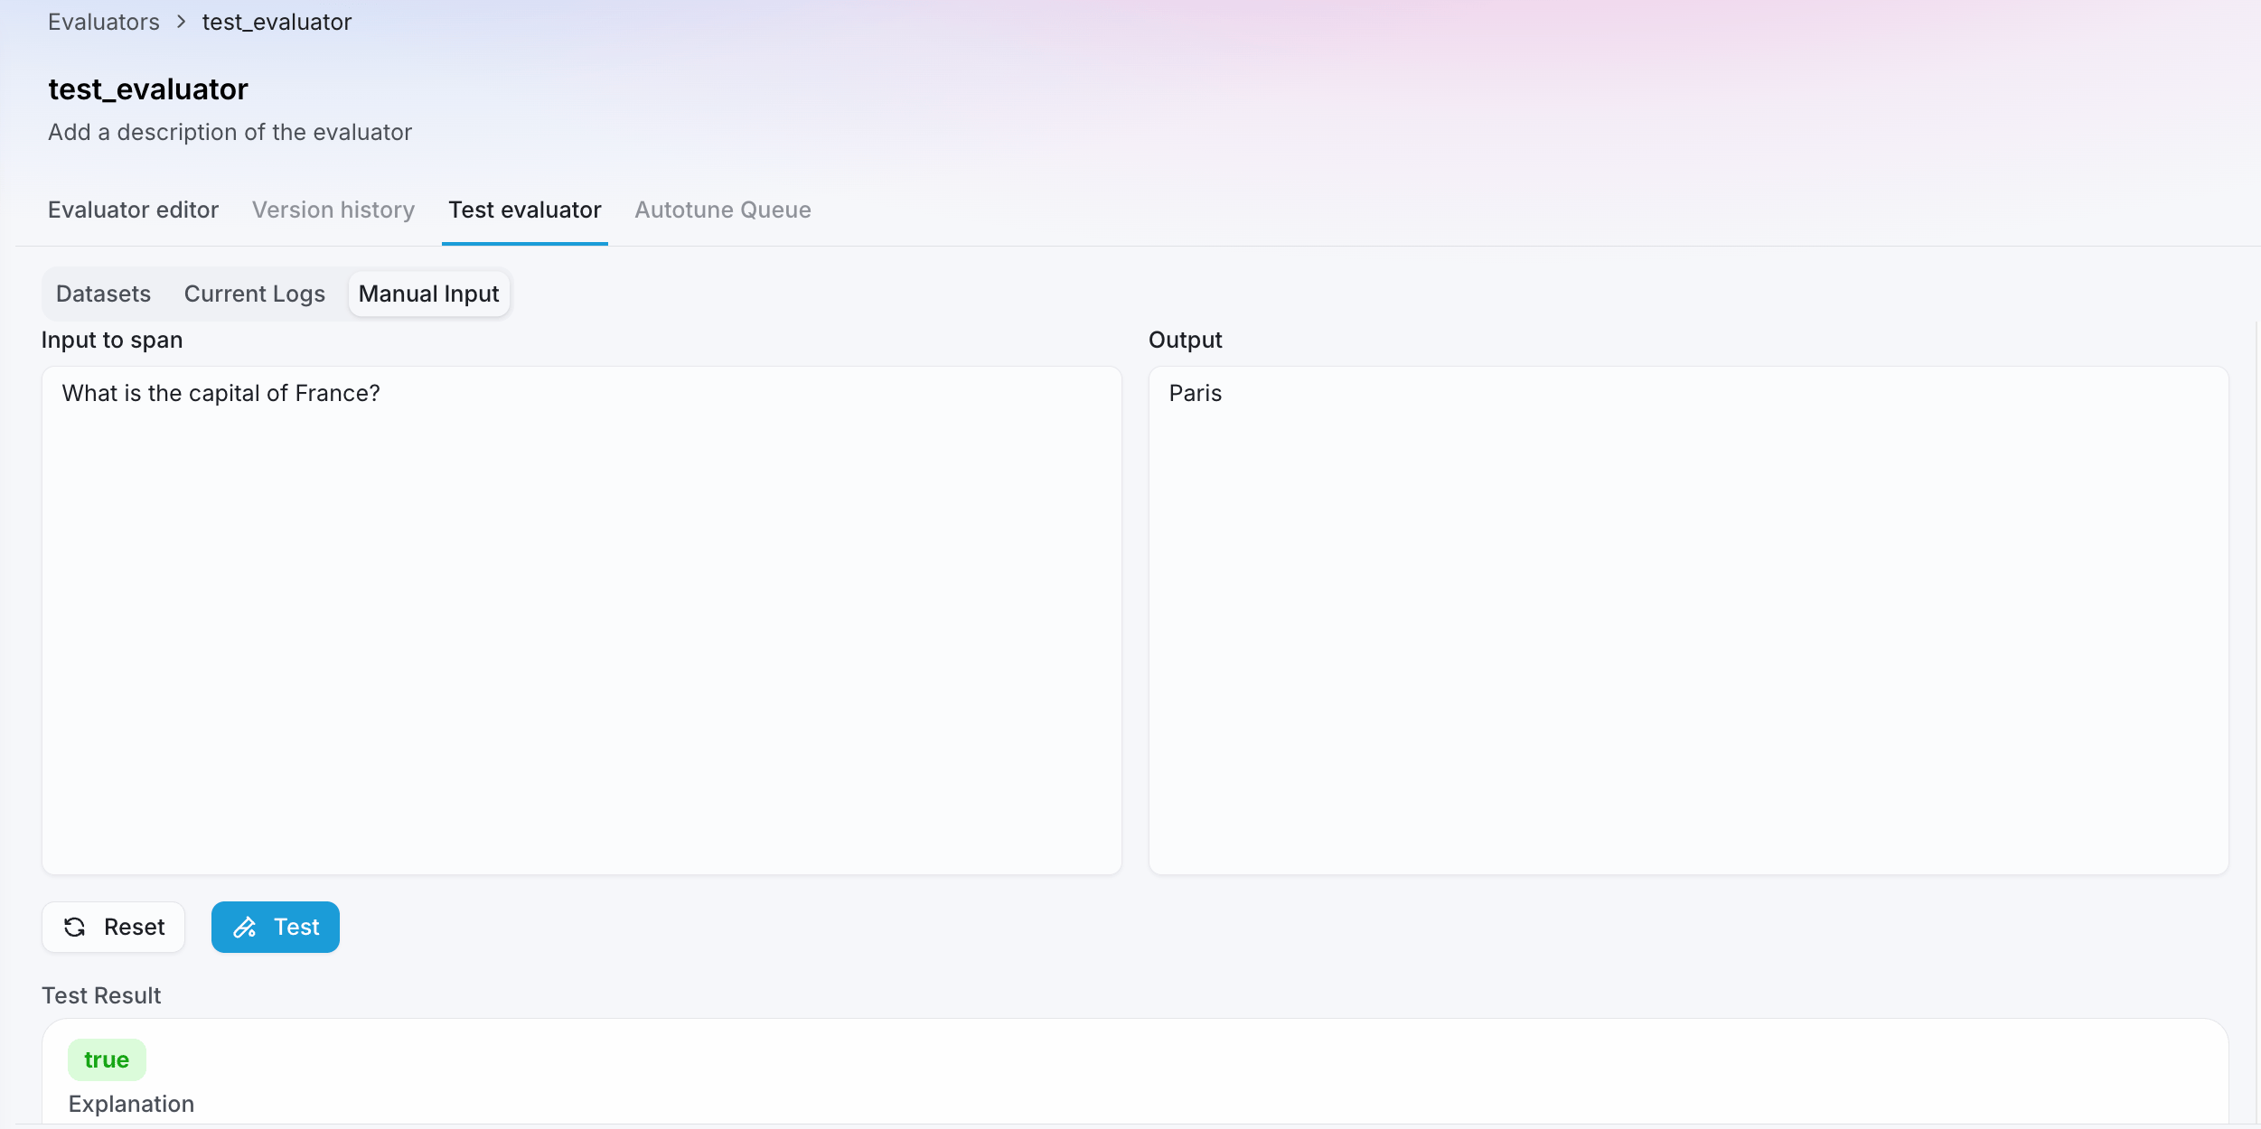Screen dimensions: 2261x1129
Task: Edit the evaluator description placeholder text
Action: click(230, 132)
